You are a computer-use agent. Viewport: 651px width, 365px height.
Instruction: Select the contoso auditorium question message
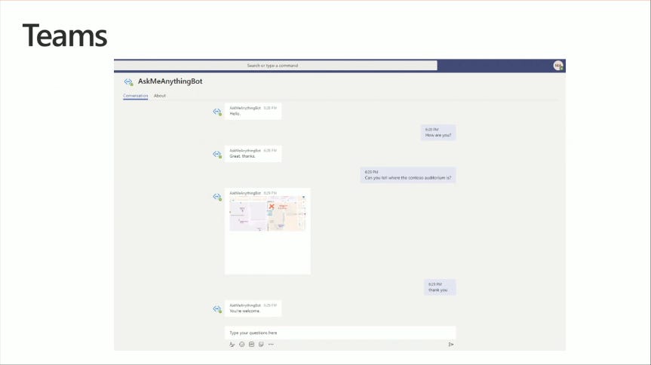[407, 175]
